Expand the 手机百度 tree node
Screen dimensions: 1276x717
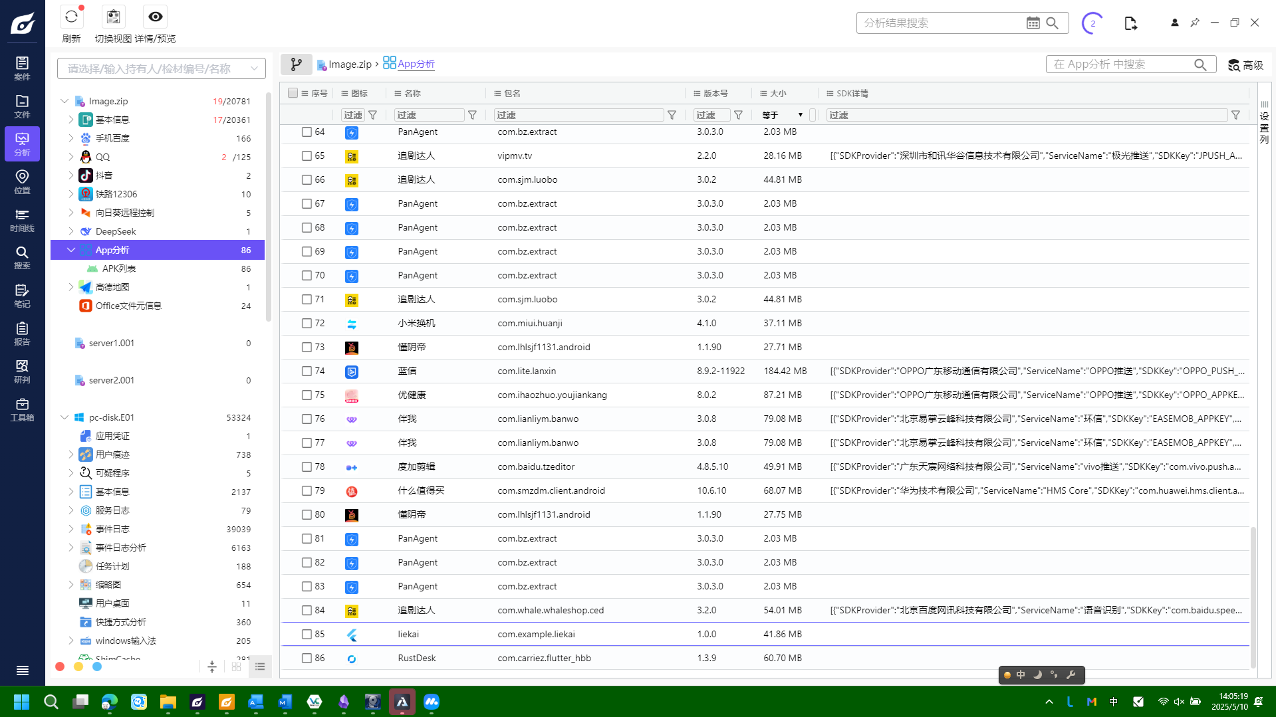[x=71, y=138]
